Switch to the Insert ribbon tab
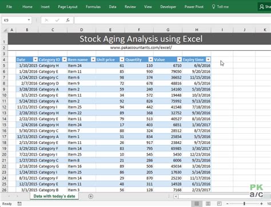271x207 pixels. tap(45, 7)
